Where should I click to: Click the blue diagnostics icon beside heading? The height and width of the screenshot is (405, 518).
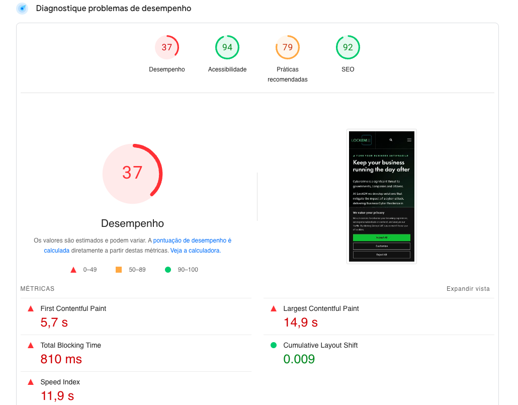coord(22,9)
